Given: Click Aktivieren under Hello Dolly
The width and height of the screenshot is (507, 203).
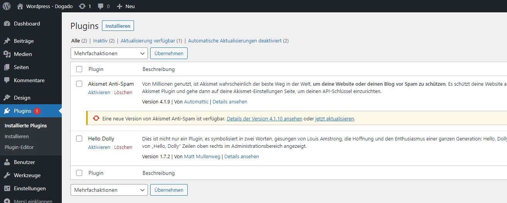Looking at the screenshot, I should tap(99, 147).
